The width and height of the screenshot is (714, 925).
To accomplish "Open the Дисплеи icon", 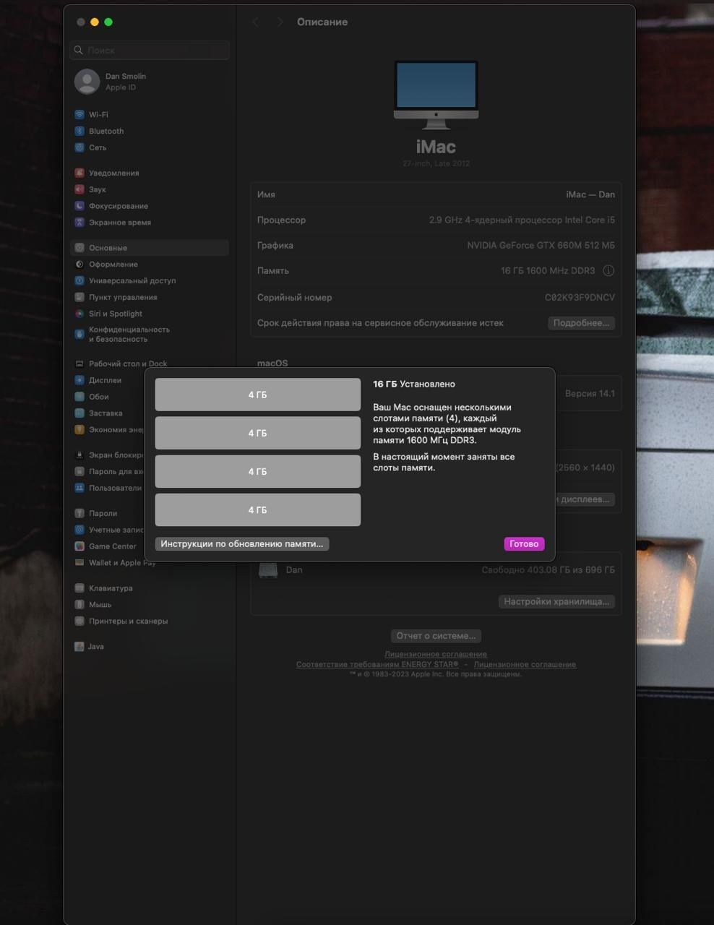I will (79, 380).
